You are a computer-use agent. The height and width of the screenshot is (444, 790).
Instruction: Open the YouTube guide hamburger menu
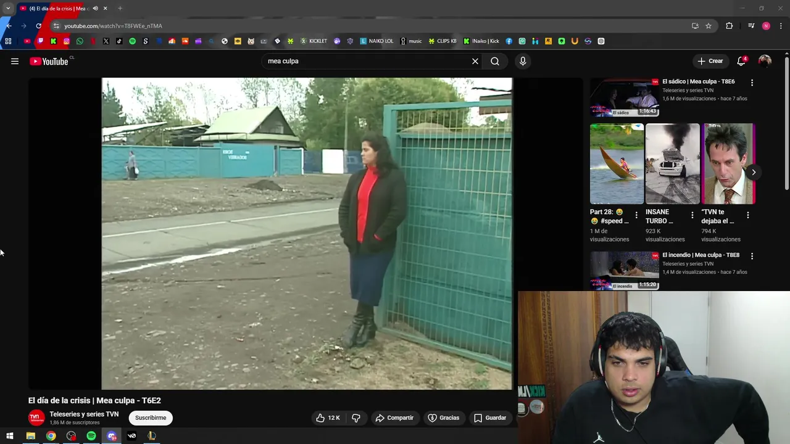pos(15,61)
